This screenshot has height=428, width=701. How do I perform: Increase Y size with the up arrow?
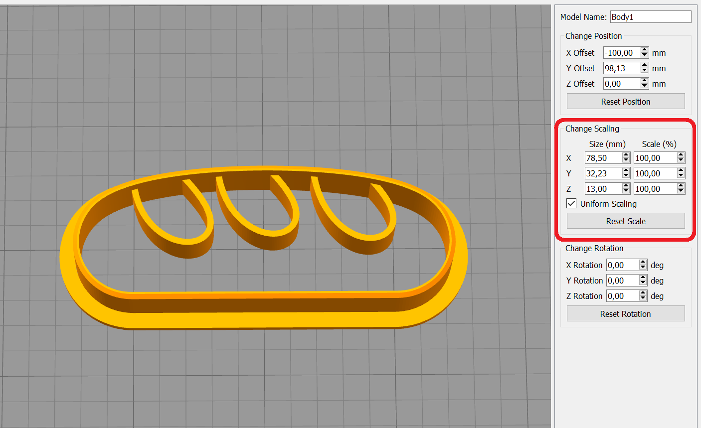[626, 170]
